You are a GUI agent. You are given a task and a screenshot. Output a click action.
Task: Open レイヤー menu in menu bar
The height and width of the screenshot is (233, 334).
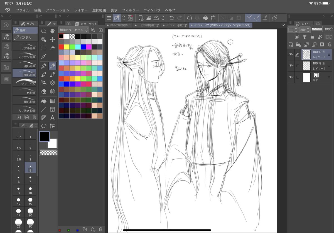[81, 10]
